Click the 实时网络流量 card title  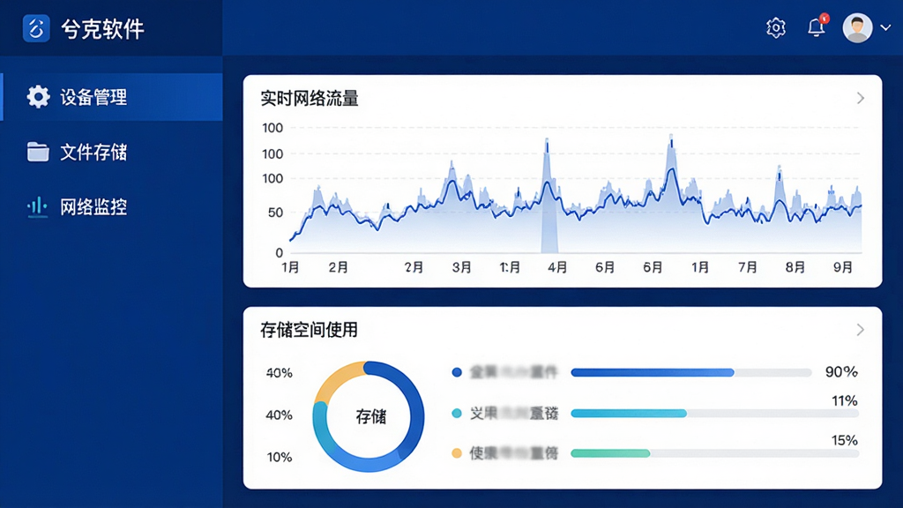point(310,99)
